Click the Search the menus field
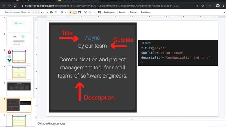The height and width of the screenshot is (127, 226). point(18,12)
